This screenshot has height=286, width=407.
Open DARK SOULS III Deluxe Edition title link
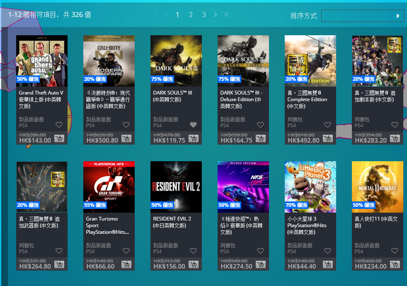tap(241, 99)
